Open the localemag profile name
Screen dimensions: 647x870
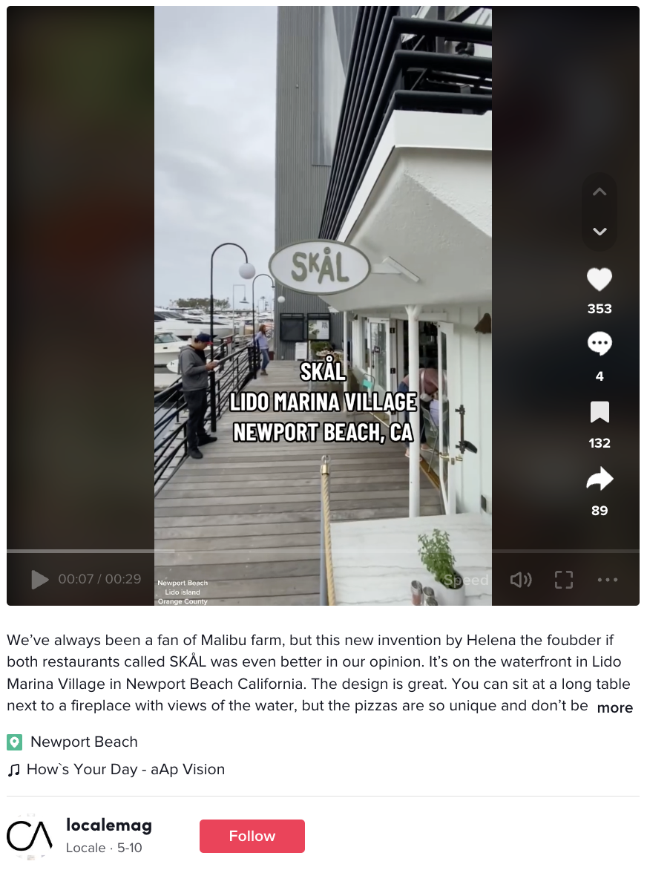pyautogui.click(x=108, y=825)
